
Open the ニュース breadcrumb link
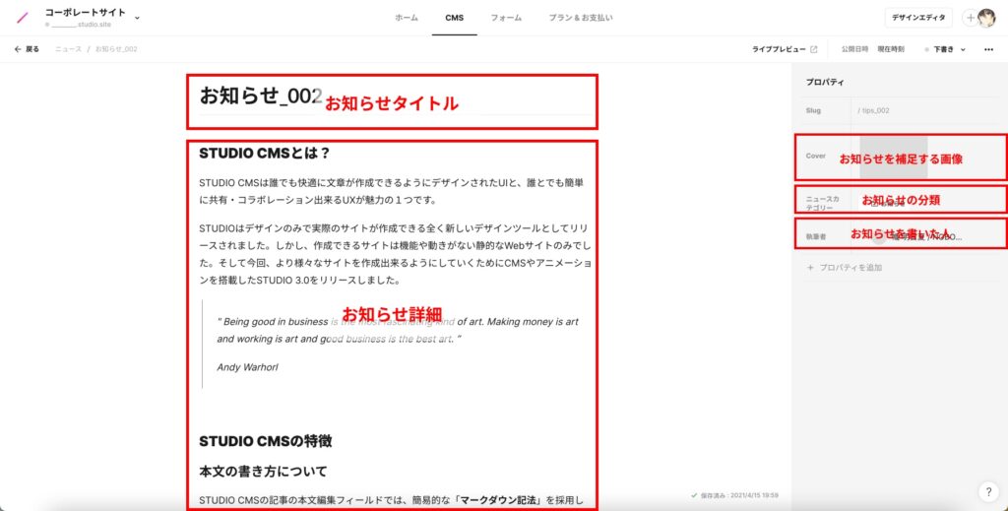pos(68,49)
